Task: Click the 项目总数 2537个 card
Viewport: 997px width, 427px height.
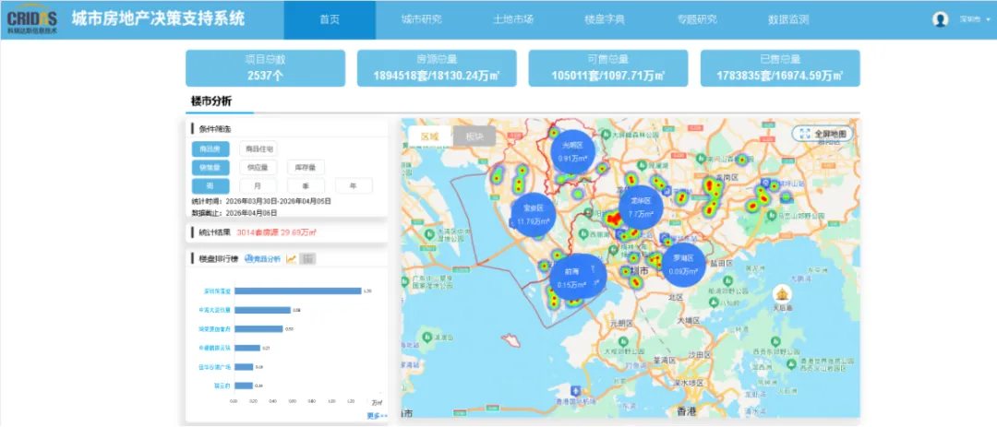Action: pos(265,68)
